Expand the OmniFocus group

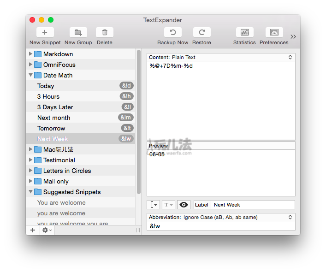pyautogui.click(x=30, y=65)
